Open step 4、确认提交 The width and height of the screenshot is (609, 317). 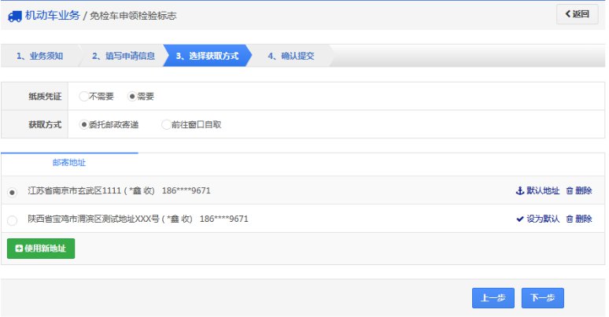pyautogui.click(x=290, y=57)
